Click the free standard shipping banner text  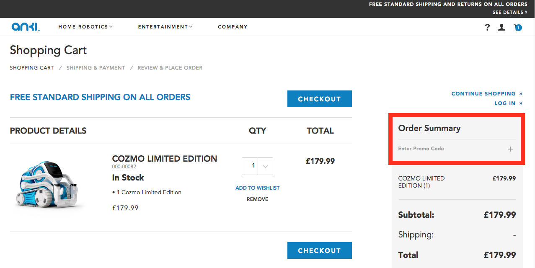coord(100,97)
